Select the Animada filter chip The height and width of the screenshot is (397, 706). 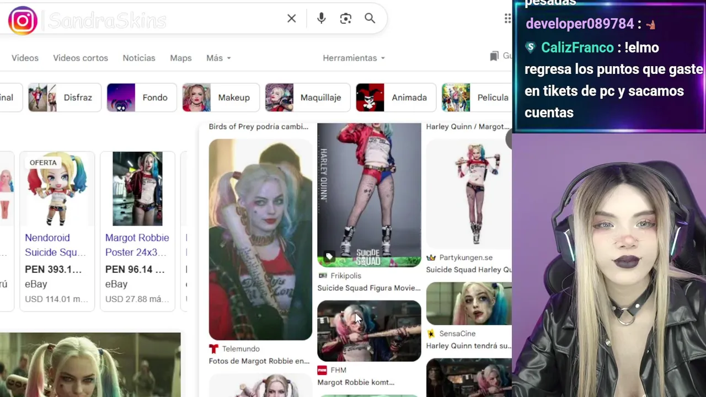pyautogui.click(x=395, y=98)
